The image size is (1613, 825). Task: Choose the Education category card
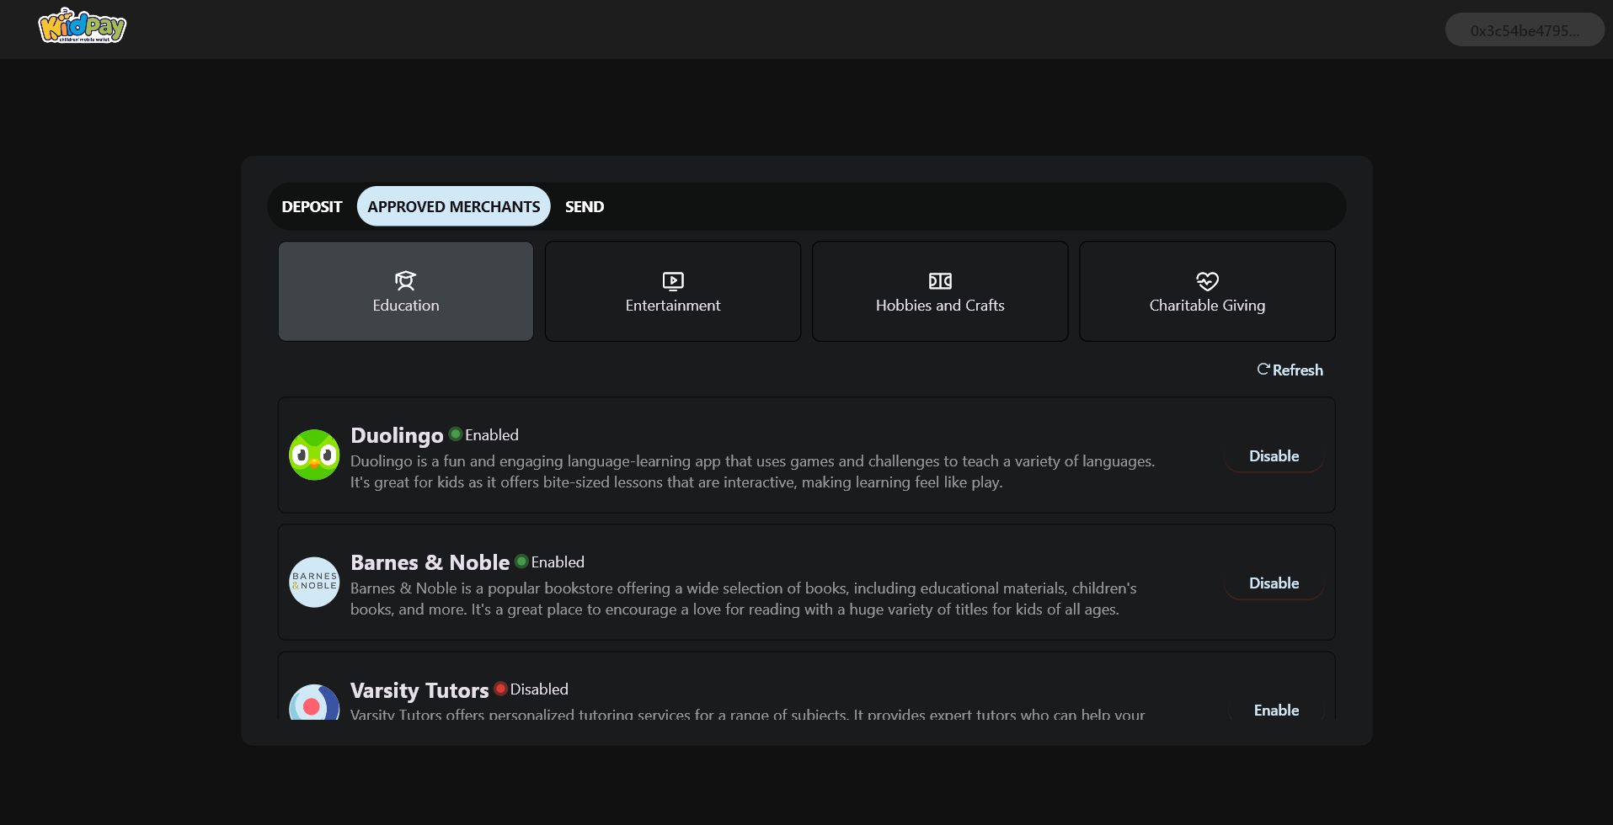pyautogui.click(x=406, y=291)
